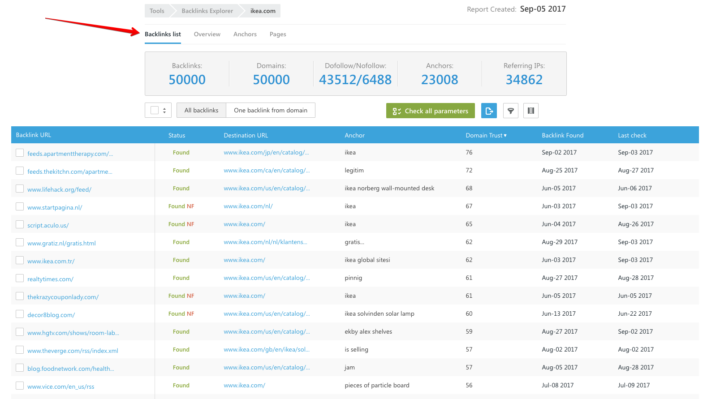Screen dimensions: 703x399
Task: Select All backlinks toggle
Action: pyautogui.click(x=202, y=110)
